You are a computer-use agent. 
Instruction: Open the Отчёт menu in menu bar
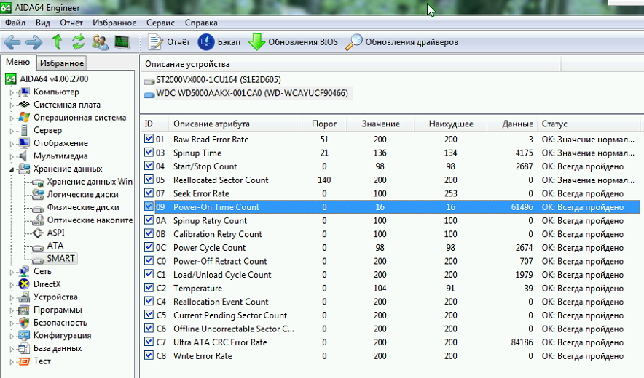(x=71, y=23)
